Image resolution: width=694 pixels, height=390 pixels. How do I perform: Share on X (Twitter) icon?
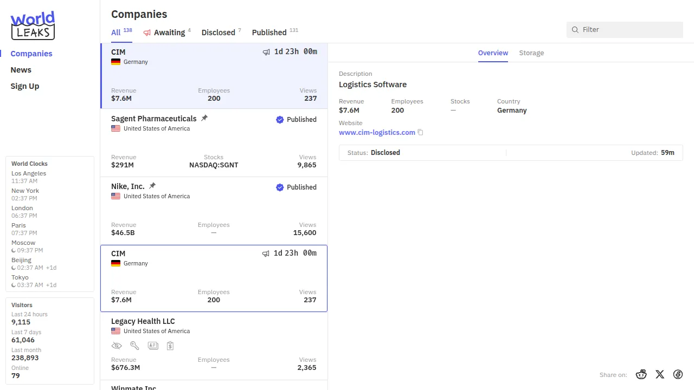click(660, 374)
